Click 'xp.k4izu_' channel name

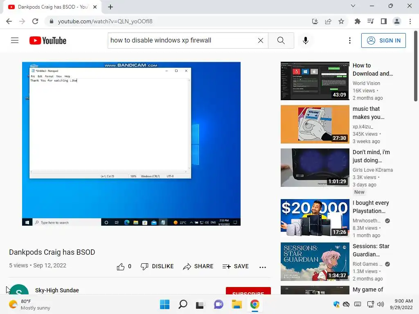[363, 127]
